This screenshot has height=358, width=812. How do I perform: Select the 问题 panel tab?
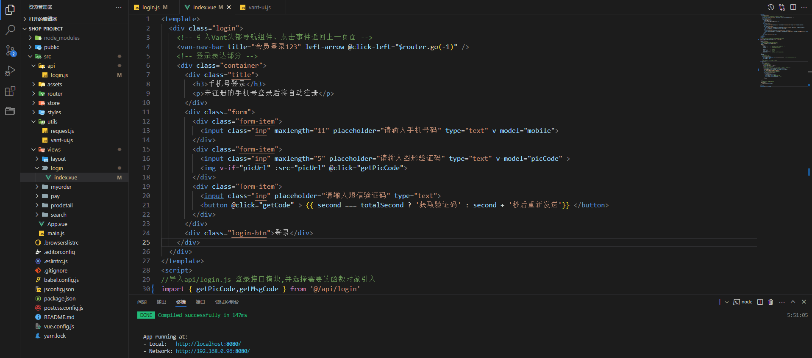point(142,302)
